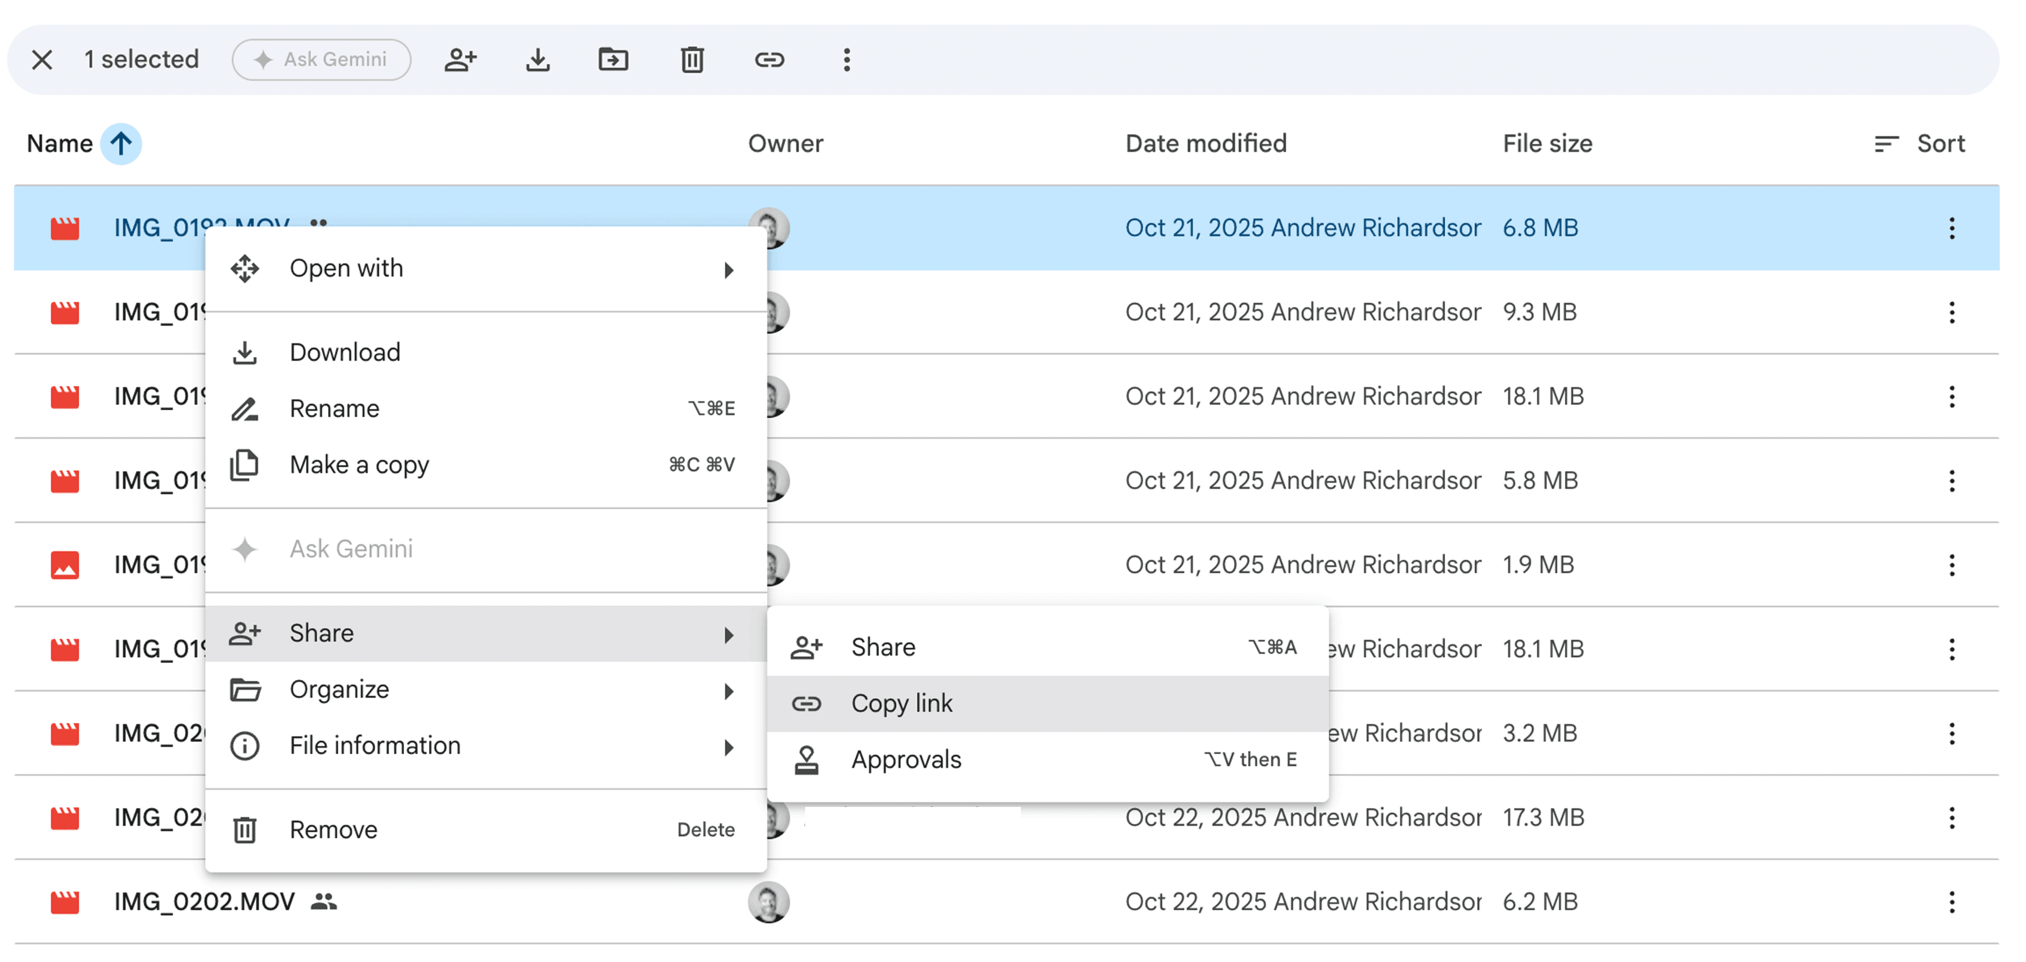Click the Sort button
The image size is (2026, 962).
tap(1920, 144)
